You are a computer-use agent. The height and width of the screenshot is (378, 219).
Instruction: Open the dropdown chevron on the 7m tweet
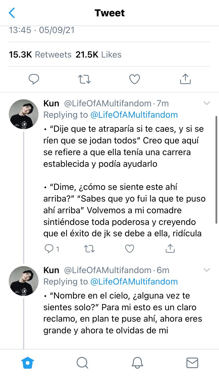click(x=207, y=103)
